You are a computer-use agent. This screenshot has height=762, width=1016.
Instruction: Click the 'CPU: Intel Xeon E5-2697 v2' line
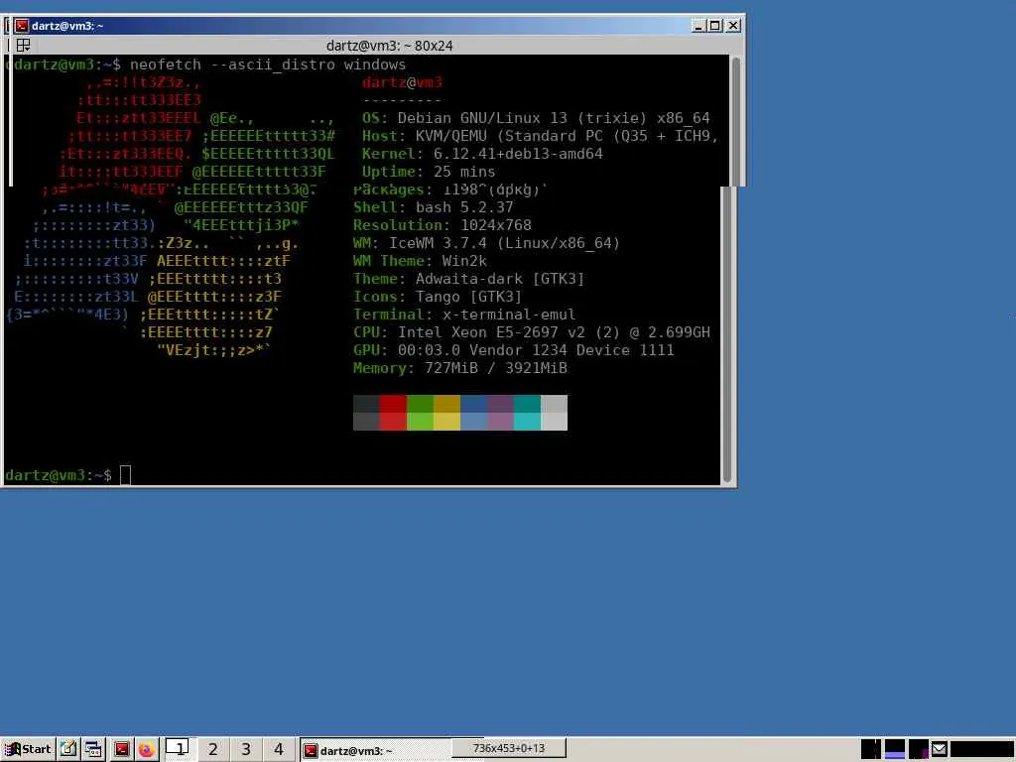(x=532, y=332)
